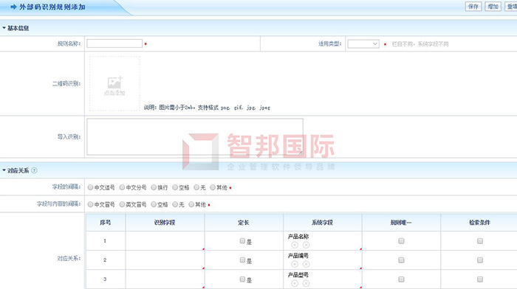This screenshot has width=517, height=289.
Task: Collapse the 基本信息 section
Action: (4, 28)
